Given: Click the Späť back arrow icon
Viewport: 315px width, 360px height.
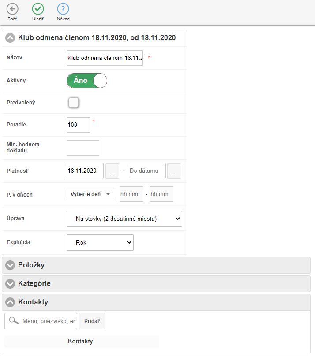Looking at the screenshot, I should click(x=13, y=9).
